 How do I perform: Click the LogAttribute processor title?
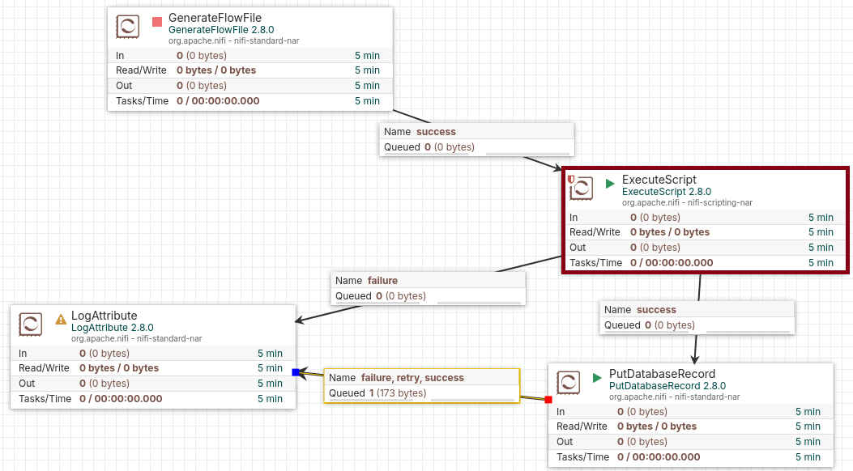pos(104,316)
